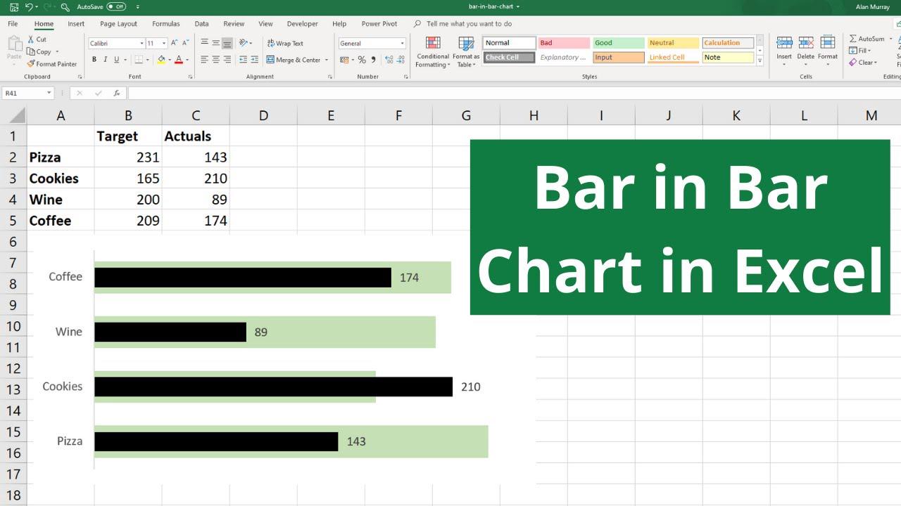Open the text orientation options
Image resolution: width=901 pixels, height=506 pixels.
pos(245,43)
